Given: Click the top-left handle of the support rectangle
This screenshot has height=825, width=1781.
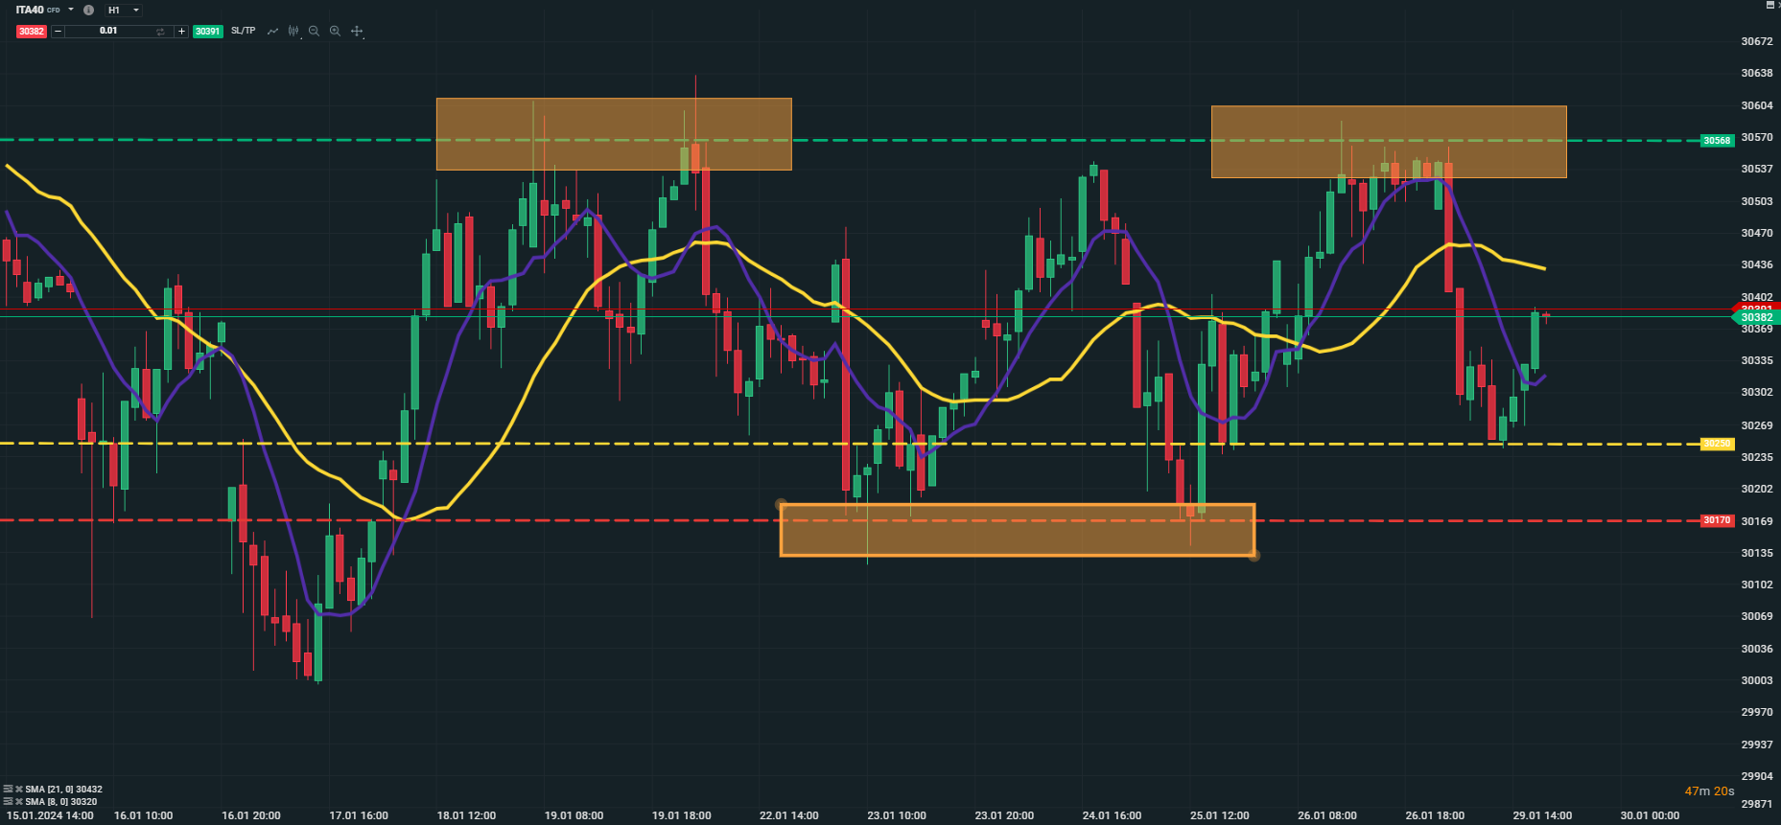Looking at the screenshot, I should click(781, 504).
